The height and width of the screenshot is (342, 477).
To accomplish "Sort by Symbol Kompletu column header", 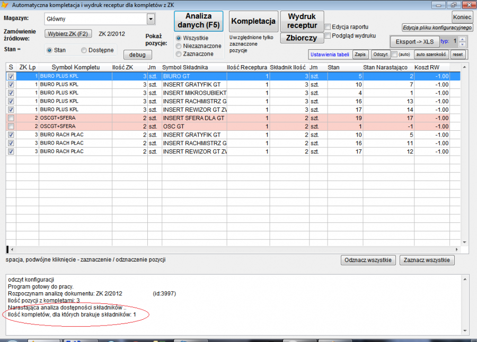I will pyautogui.click(x=75, y=67).
